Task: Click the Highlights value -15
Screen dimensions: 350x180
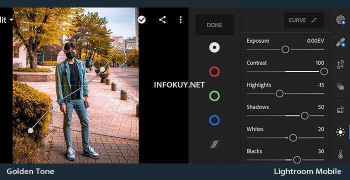Action: point(321,85)
